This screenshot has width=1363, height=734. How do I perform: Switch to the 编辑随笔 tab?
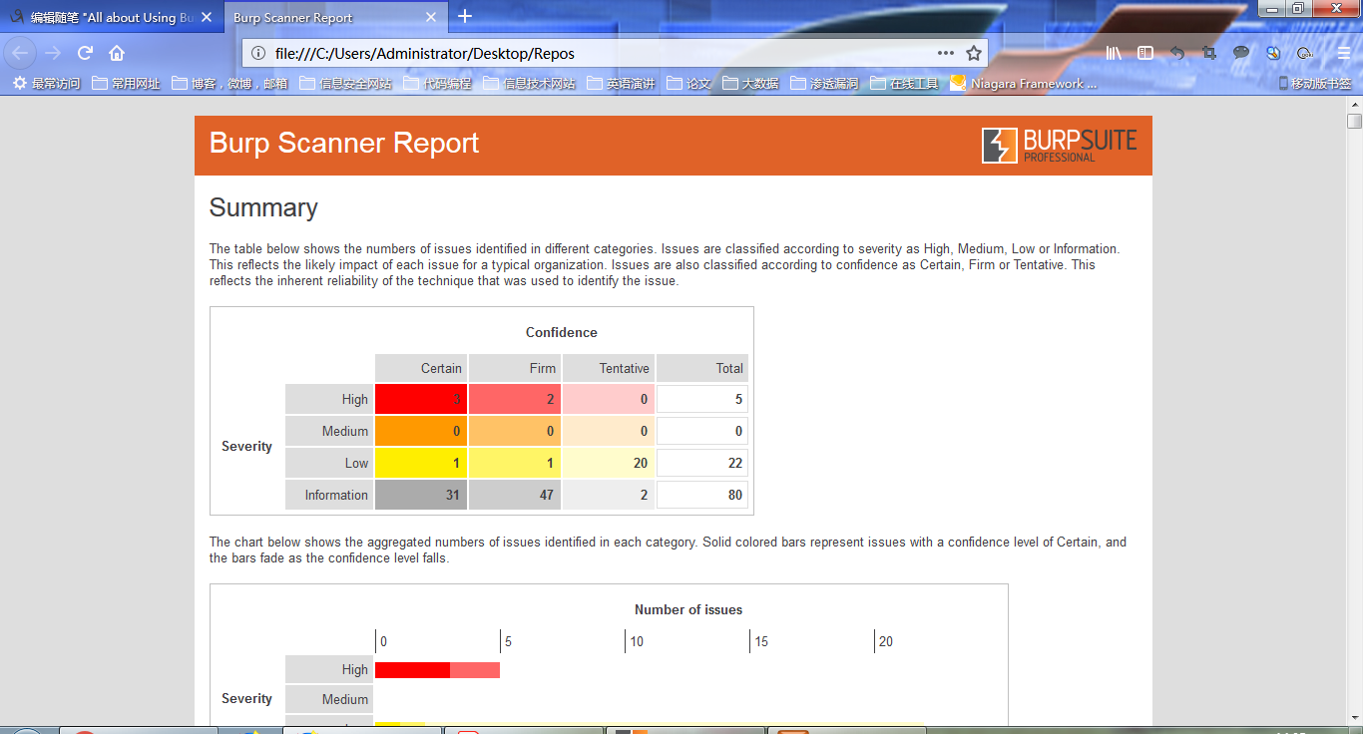click(111, 17)
